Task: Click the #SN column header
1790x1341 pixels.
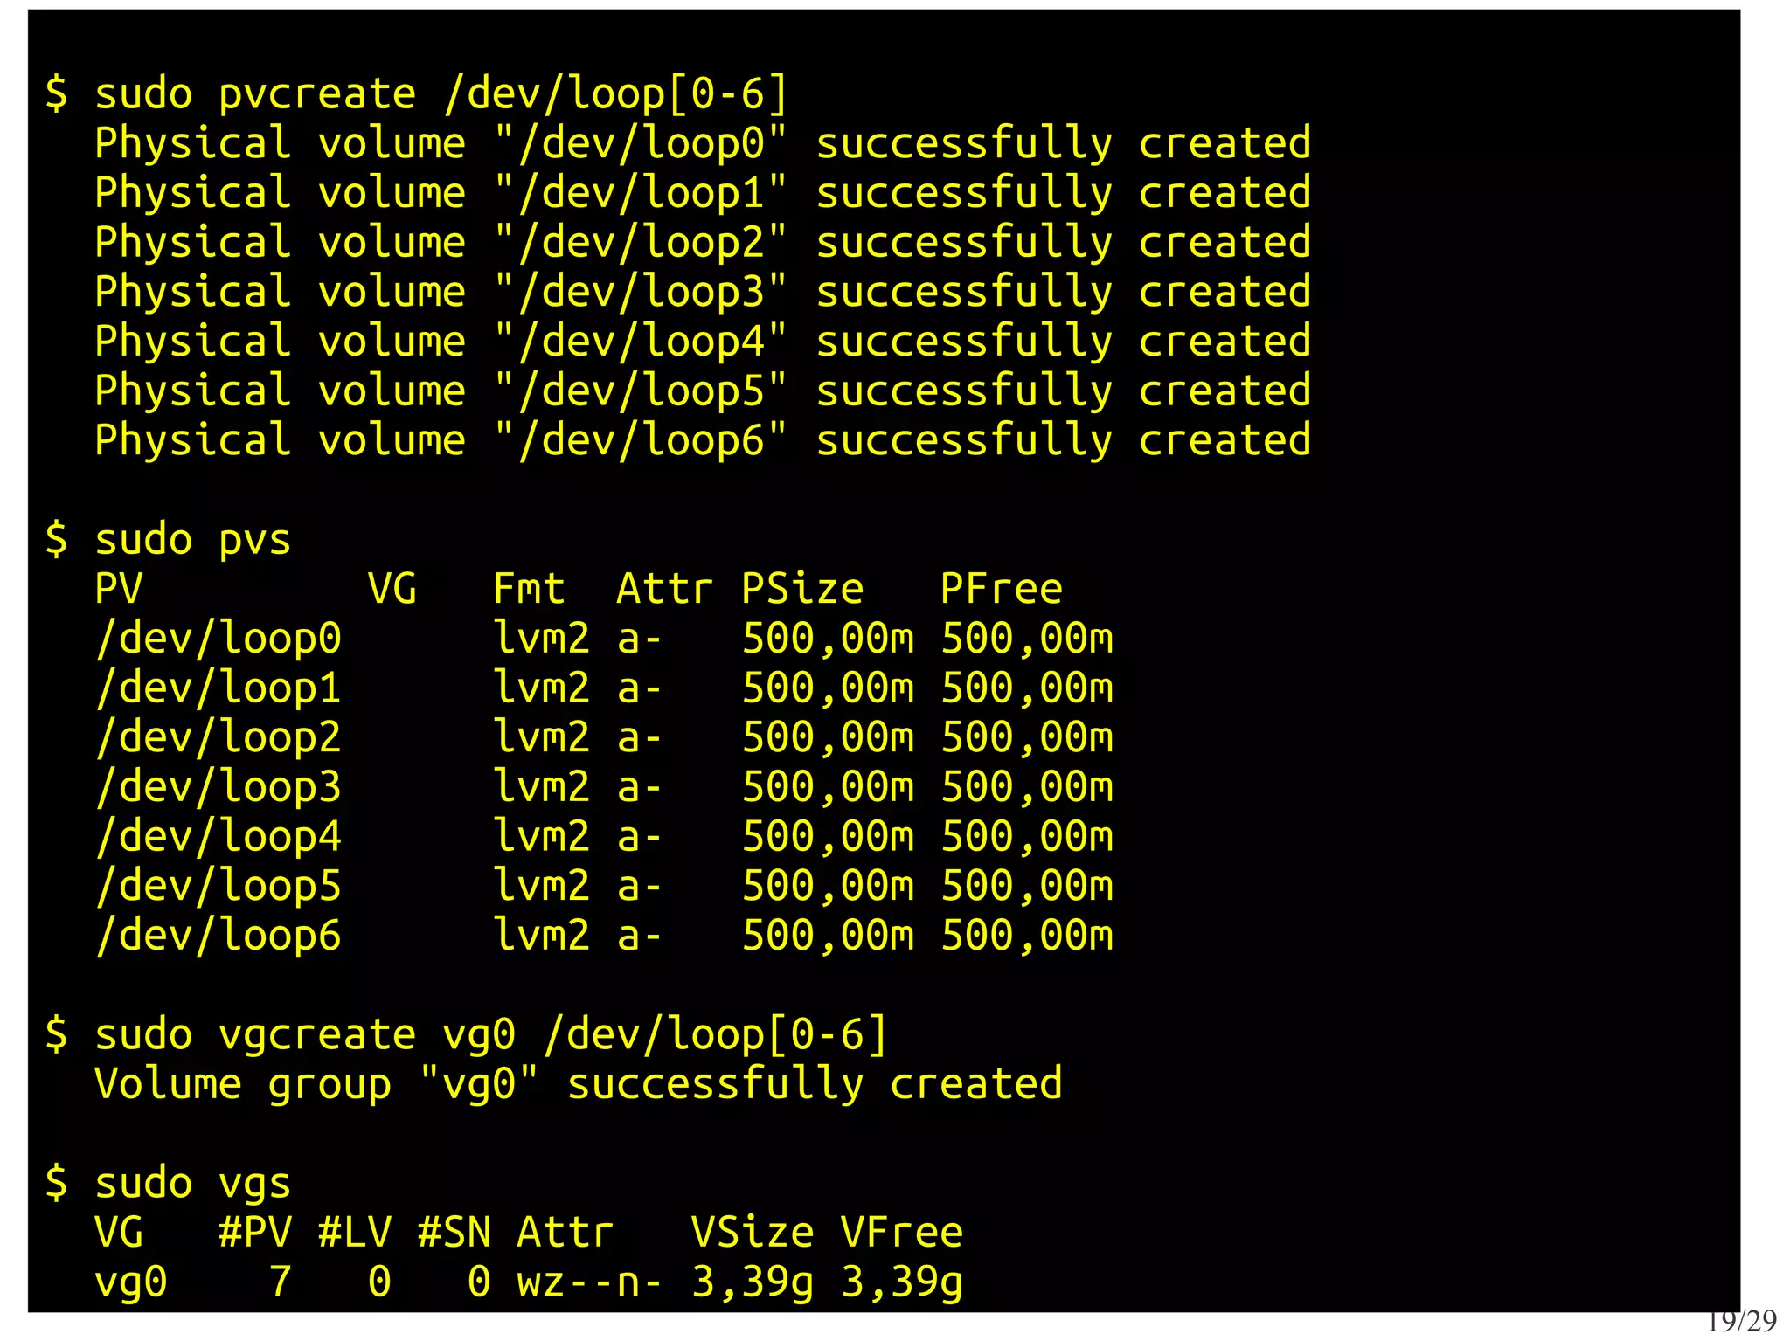Action: pyautogui.click(x=454, y=1233)
